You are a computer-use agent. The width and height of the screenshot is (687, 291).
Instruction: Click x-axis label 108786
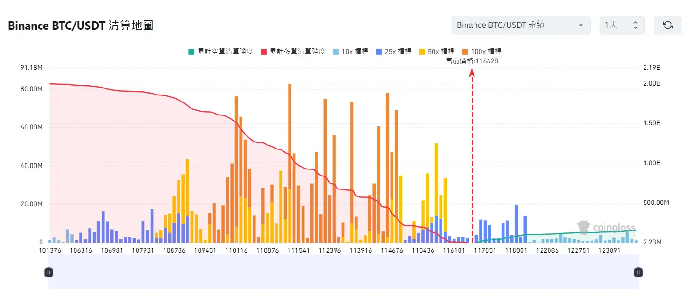click(x=174, y=250)
